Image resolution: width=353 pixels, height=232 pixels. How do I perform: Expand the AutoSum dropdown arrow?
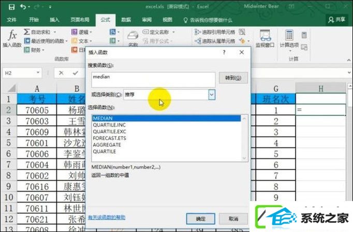[x=55, y=32]
